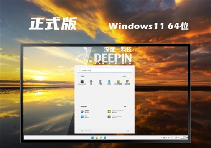This screenshot has width=211, height=148.
Task: Click the power button in Start menu
Action: pyautogui.click(x=128, y=131)
